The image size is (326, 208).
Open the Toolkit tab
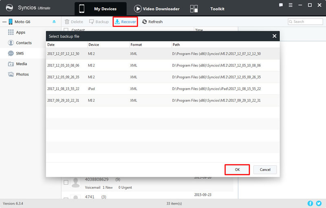pos(217,9)
